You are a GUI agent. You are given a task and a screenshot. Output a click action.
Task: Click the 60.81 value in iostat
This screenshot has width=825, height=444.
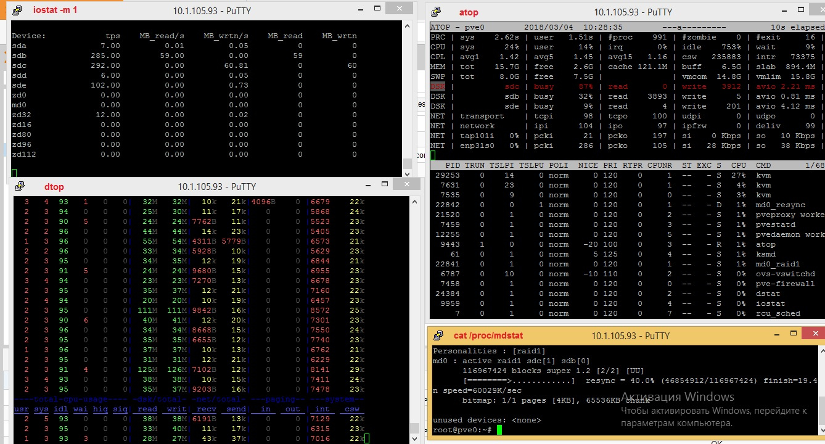pos(236,65)
